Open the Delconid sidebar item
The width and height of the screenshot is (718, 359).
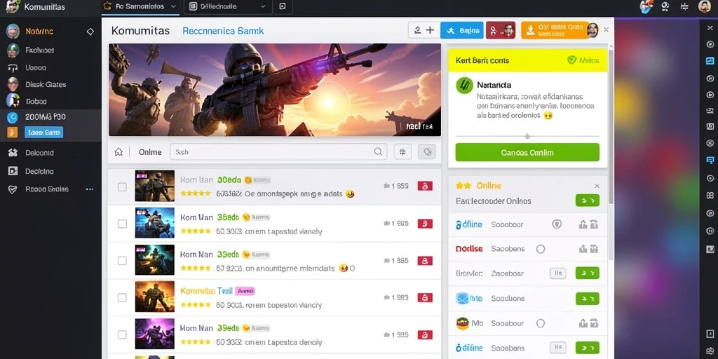tap(39, 153)
